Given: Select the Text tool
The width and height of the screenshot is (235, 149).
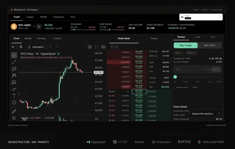Looking at the screenshot, I should pos(14,96).
